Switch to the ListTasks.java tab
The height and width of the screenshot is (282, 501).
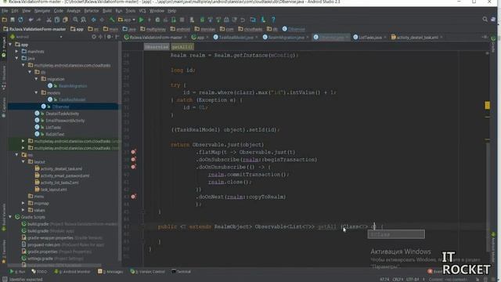370,37
